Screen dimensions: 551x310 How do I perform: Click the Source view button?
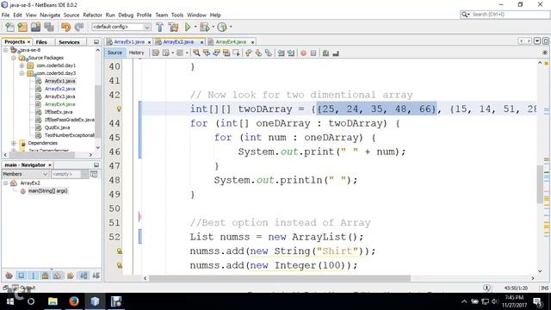(115, 53)
